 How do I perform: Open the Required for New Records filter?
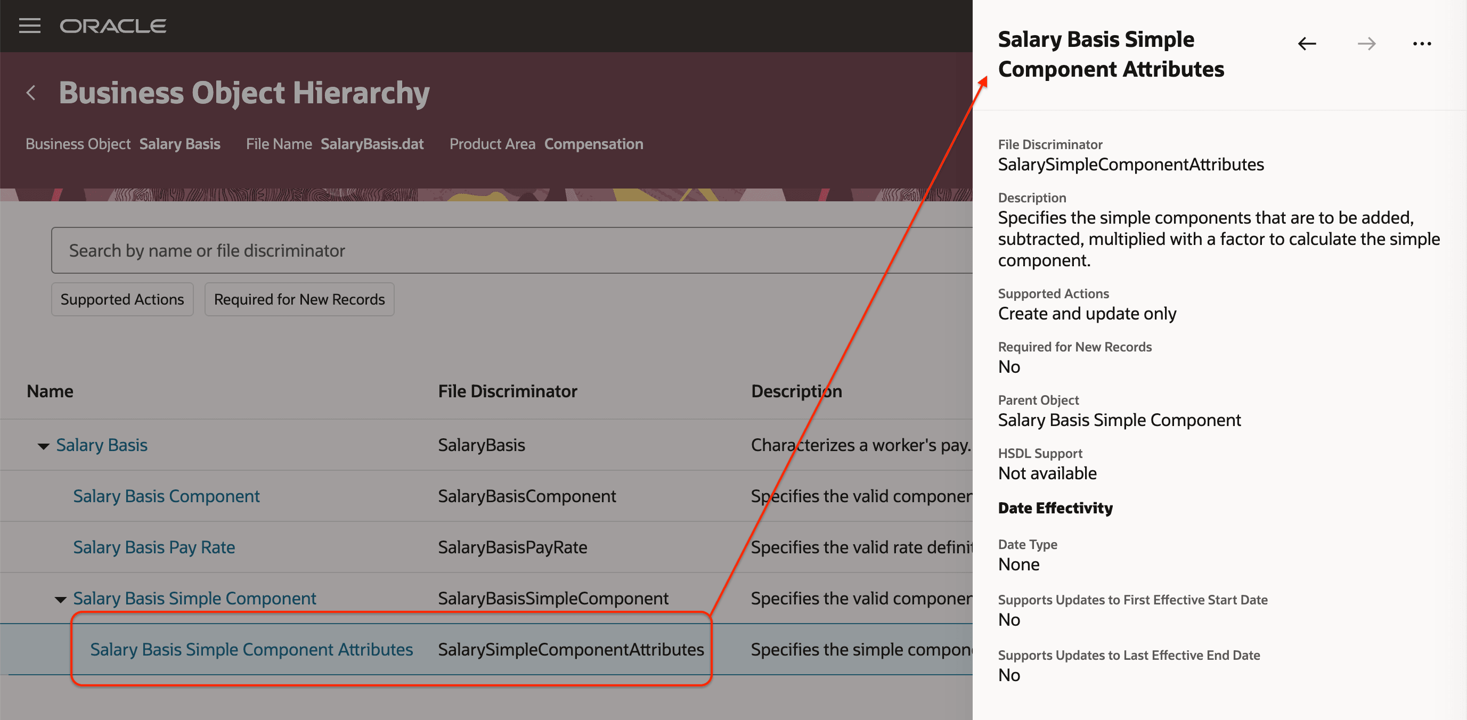(x=299, y=299)
